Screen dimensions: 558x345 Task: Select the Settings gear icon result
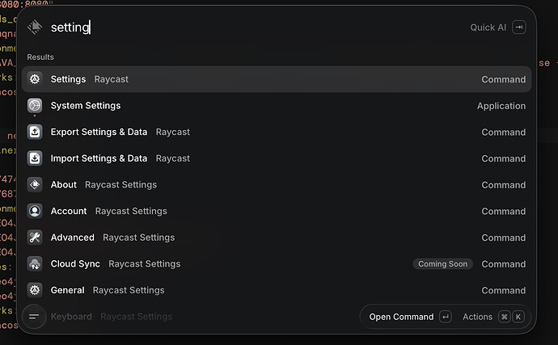pyautogui.click(x=35, y=79)
